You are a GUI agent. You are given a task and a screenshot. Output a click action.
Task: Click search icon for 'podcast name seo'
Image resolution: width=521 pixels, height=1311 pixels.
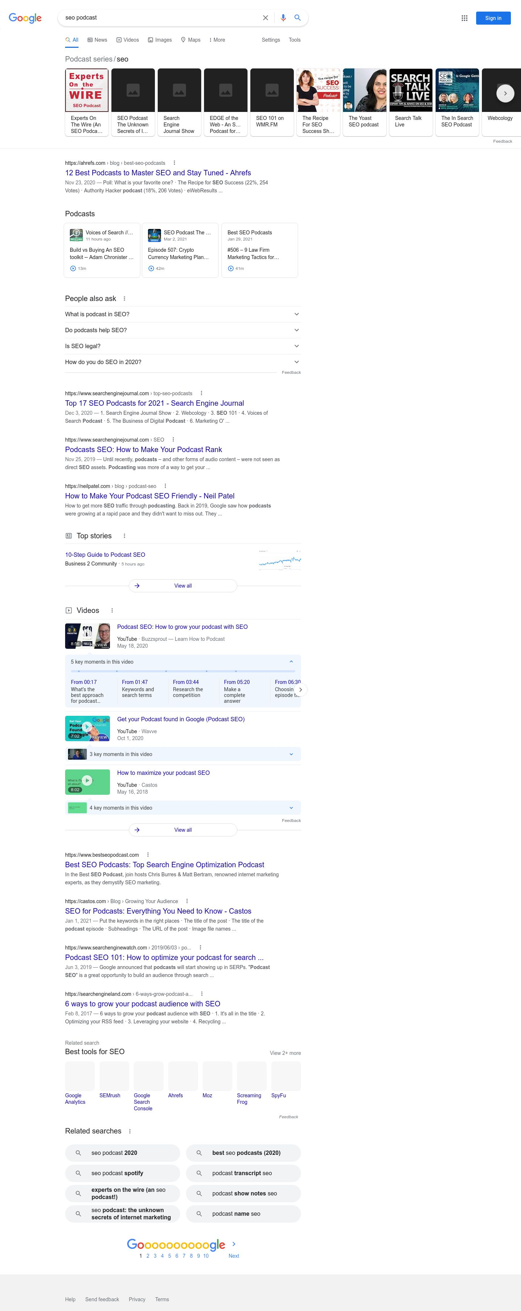pos(199,1213)
